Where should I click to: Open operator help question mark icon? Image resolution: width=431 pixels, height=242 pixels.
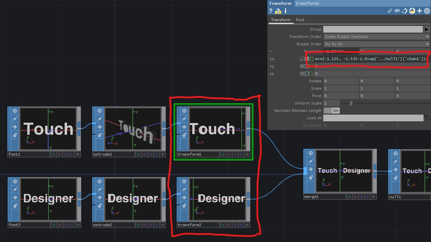coord(270,11)
